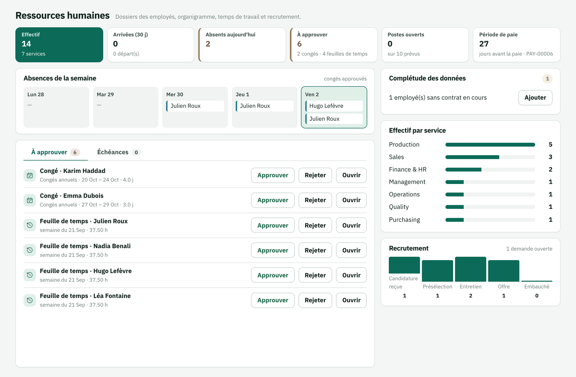Image resolution: width=576 pixels, height=377 pixels.
Task: Open Karim Haddad's leave request
Action: [351, 175]
